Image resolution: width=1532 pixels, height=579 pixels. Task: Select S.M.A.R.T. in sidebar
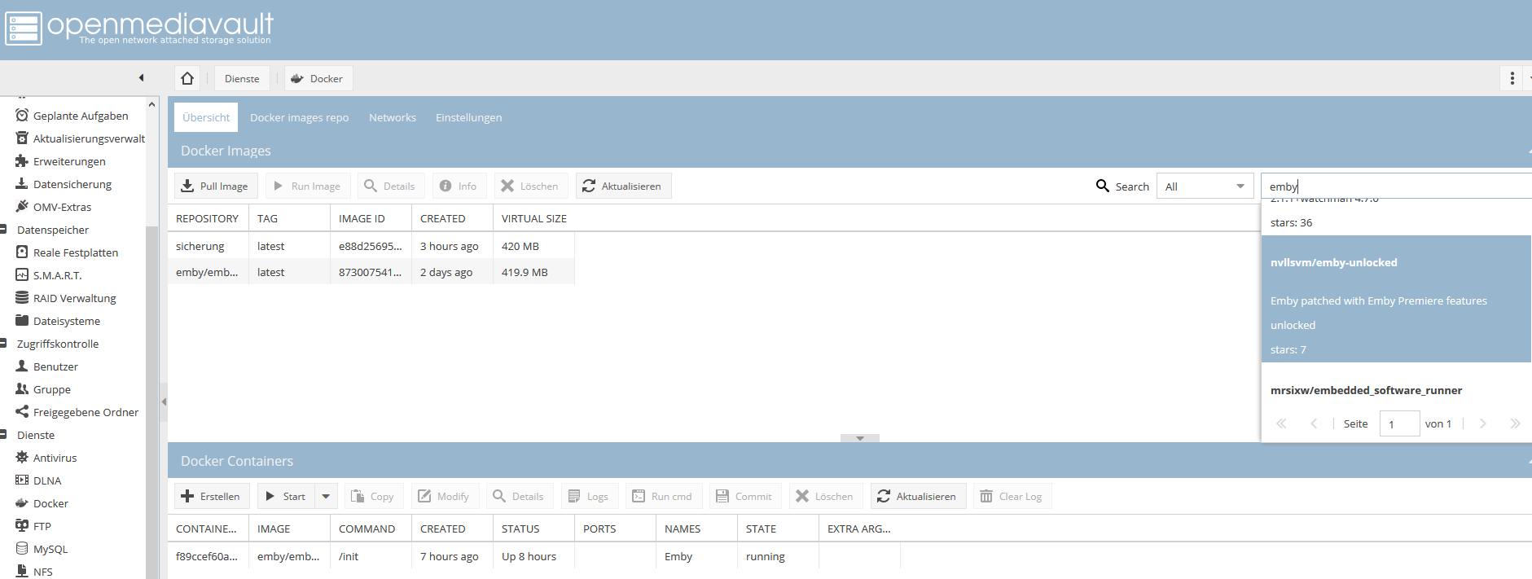click(49, 275)
